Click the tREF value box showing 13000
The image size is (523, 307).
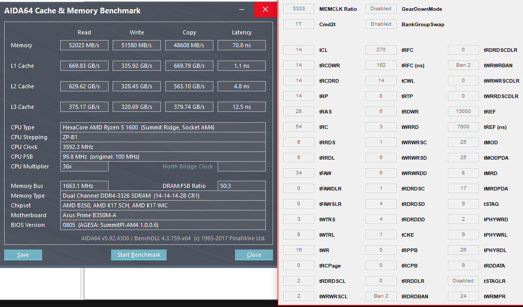[463, 111]
